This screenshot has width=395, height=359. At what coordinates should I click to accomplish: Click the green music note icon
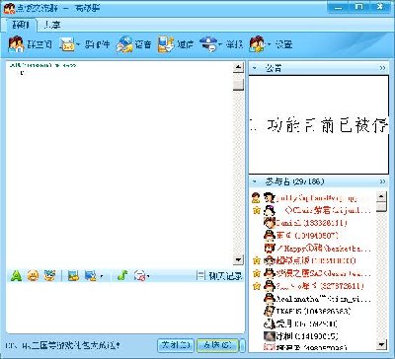click(x=122, y=275)
